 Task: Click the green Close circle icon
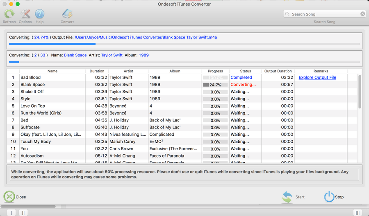[9, 197]
